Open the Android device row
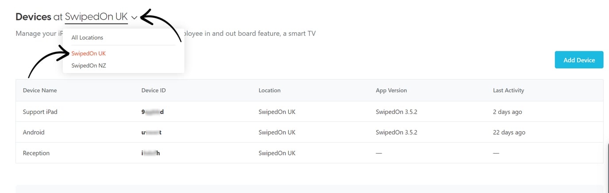The height and width of the screenshot is (193, 609). click(34, 132)
